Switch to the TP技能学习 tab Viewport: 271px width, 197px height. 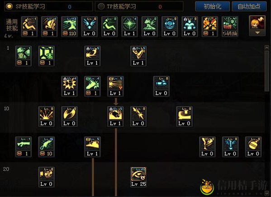[x=139, y=6]
